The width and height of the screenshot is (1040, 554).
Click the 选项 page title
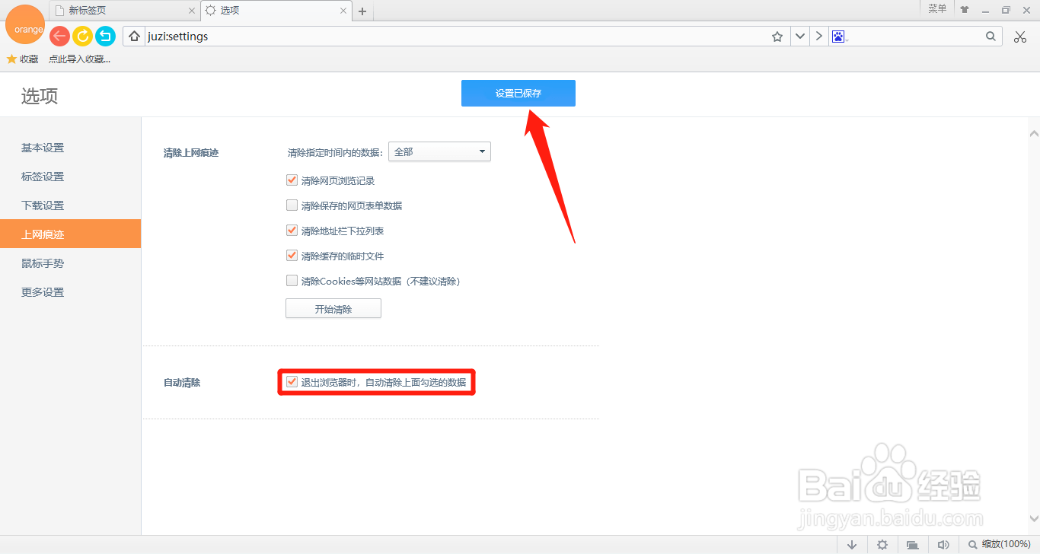click(40, 96)
